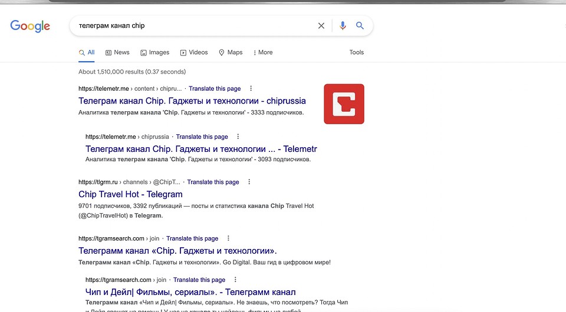Switch to the Images tab
The width and height of the screenshot is (566, 312).
[x=155, y=52]
